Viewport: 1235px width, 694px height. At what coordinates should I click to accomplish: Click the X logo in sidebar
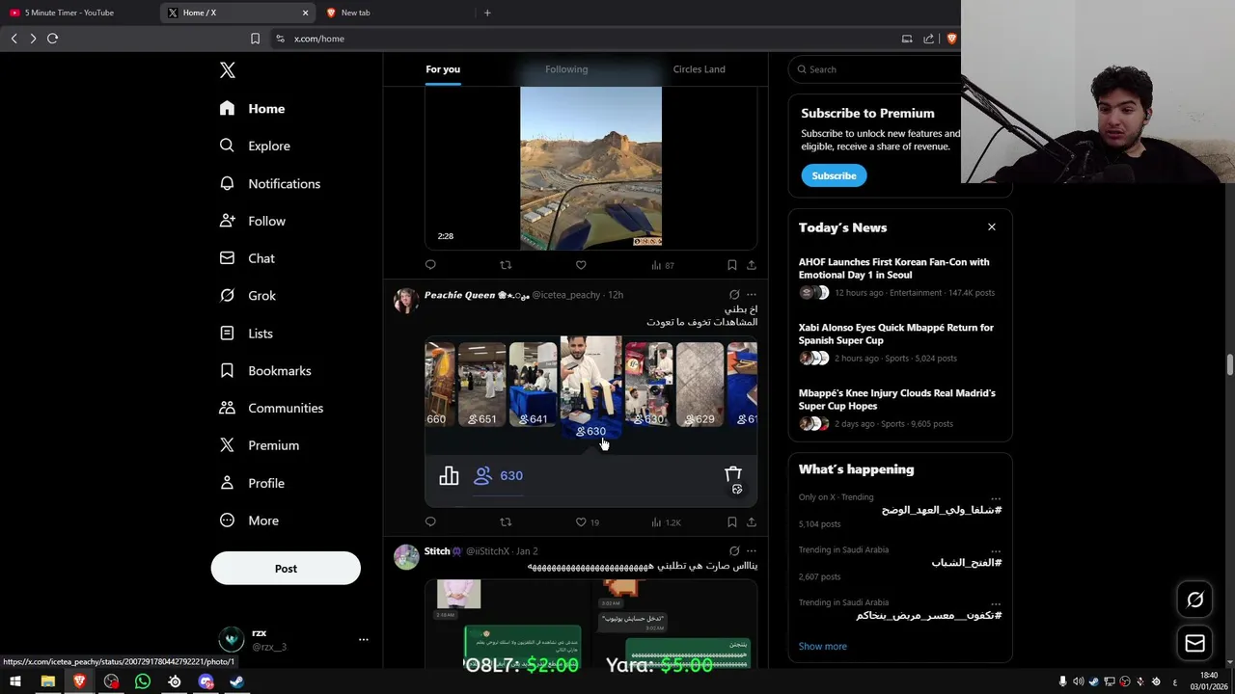[227, 70]
